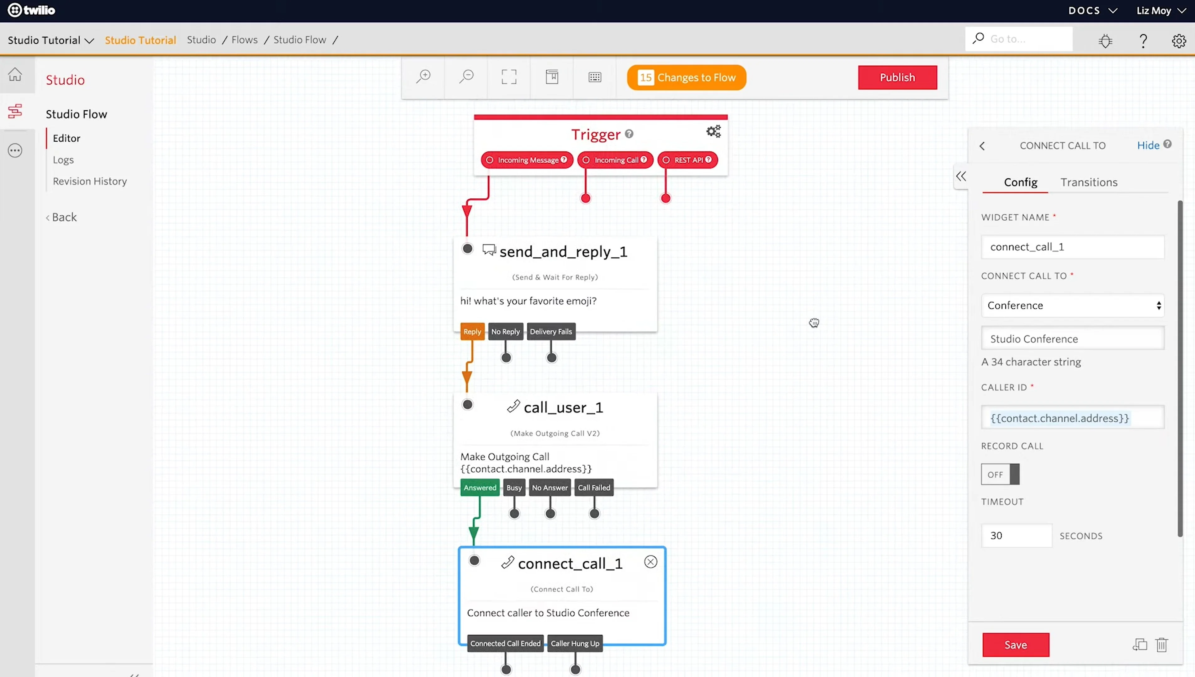Click the Save button in config panel
Image resolution: width=1195 pixels, height=677 pixels.
point(1016,644)
